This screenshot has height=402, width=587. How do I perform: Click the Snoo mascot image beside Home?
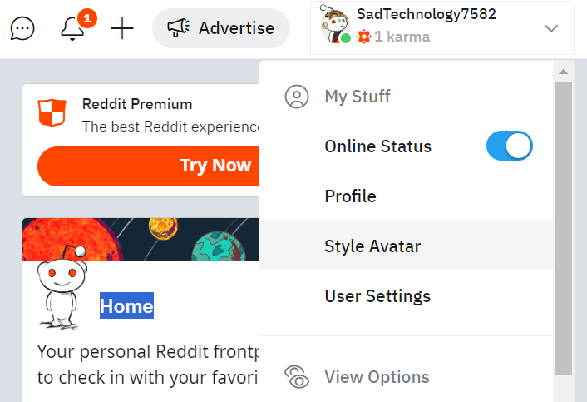pos(62,287)
